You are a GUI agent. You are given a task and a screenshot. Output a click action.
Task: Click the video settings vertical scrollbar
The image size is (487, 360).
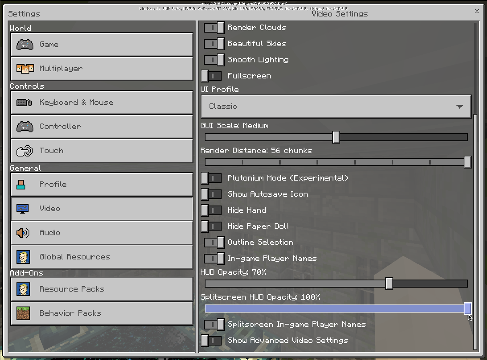click(475, 231)
